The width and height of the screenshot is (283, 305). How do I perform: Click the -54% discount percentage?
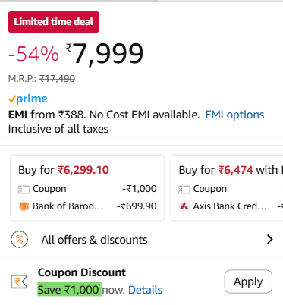click(33, 54)
